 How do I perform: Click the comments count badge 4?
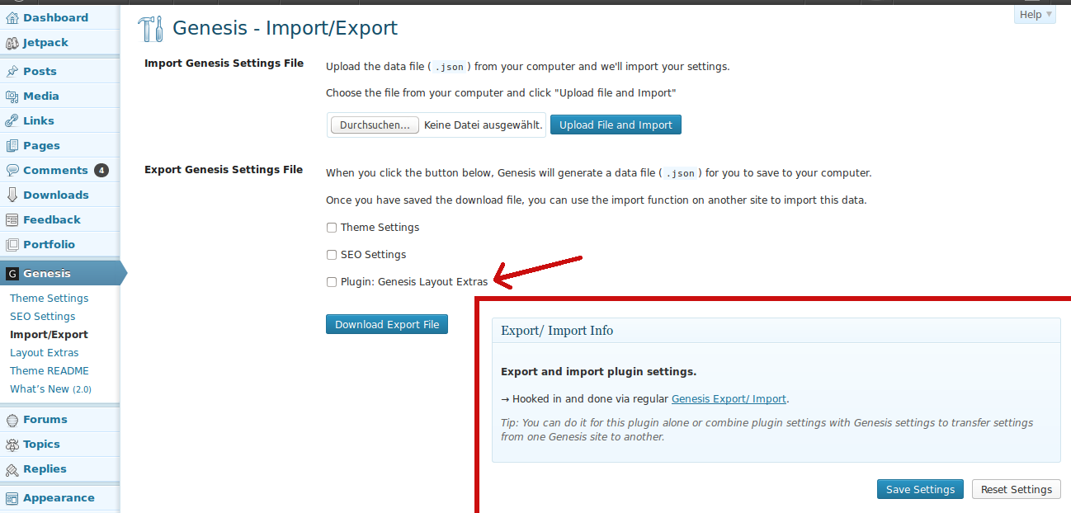tap(101, 171)
